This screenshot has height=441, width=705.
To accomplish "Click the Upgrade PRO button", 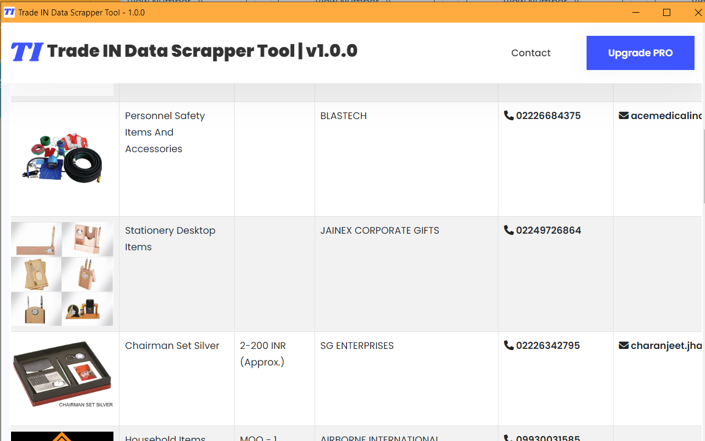I will tap(640, 53).
